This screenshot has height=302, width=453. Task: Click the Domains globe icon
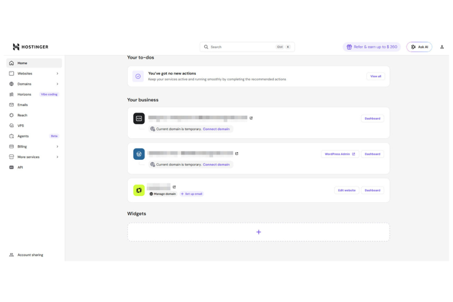click(x=12, y=84)
